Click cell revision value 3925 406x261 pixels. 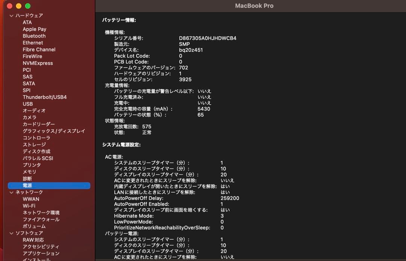[x=185, y=79]
